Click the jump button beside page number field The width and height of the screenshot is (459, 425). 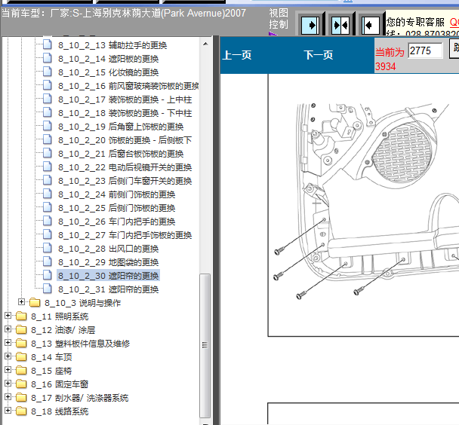[454, 49]
